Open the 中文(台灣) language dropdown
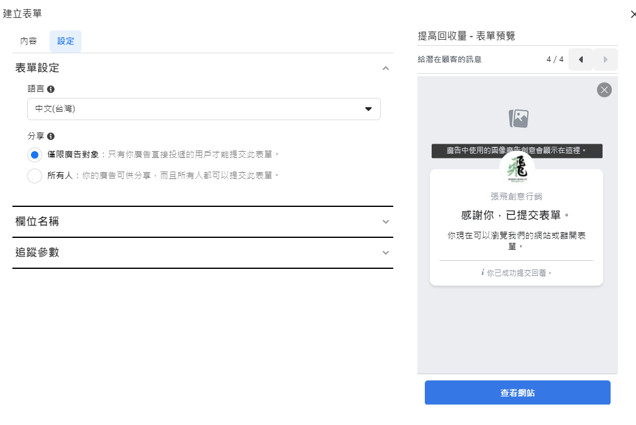 (204, 109)
